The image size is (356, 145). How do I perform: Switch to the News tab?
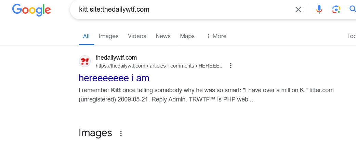click(x=163, y=36)
